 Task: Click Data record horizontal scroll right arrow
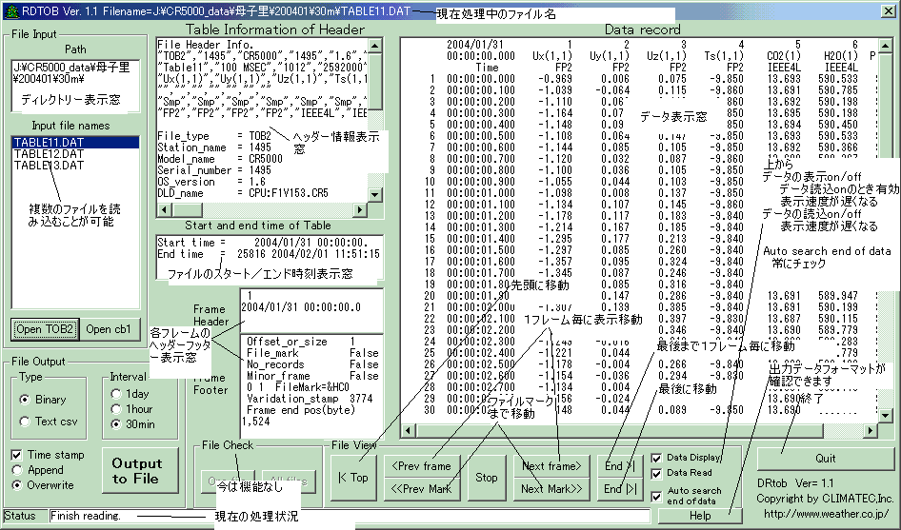[x=871, y=430]
